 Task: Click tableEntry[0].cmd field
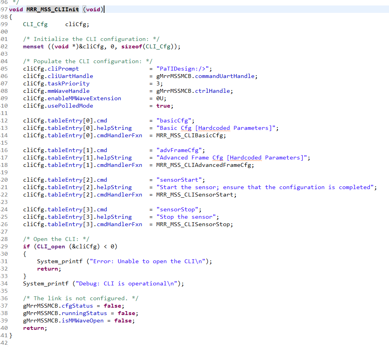[78, 120]
